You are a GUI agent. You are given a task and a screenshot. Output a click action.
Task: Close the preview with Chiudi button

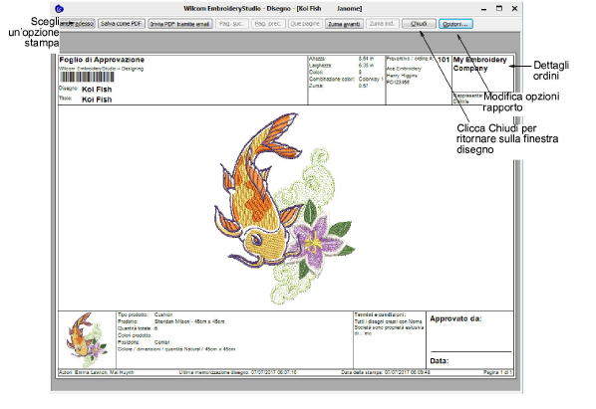pos(419,24)
